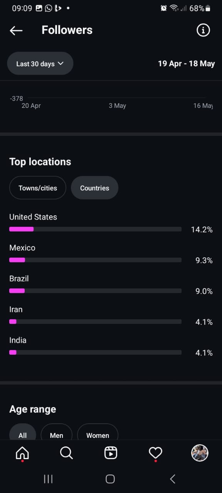
Task: Tap the Android recent apps icon
Action: [48, 479]
